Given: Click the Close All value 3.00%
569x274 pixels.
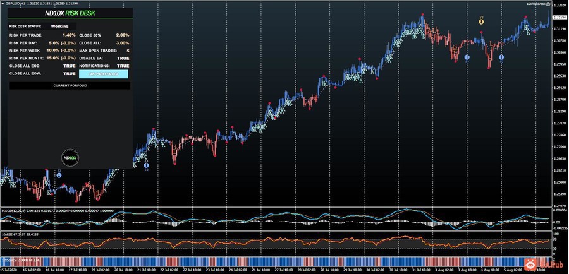Looking at the screenshot, I should [x=123, y=43].
